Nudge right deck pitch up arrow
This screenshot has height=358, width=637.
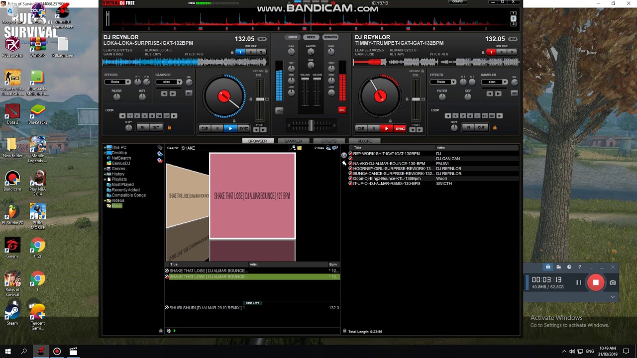point(420,130)
